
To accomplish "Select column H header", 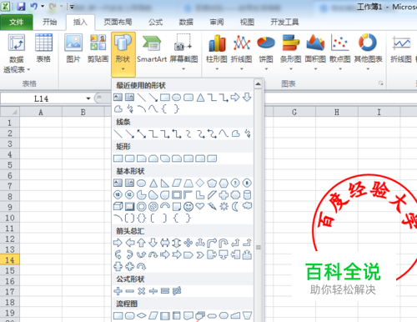I will click(x=337, y=112).
